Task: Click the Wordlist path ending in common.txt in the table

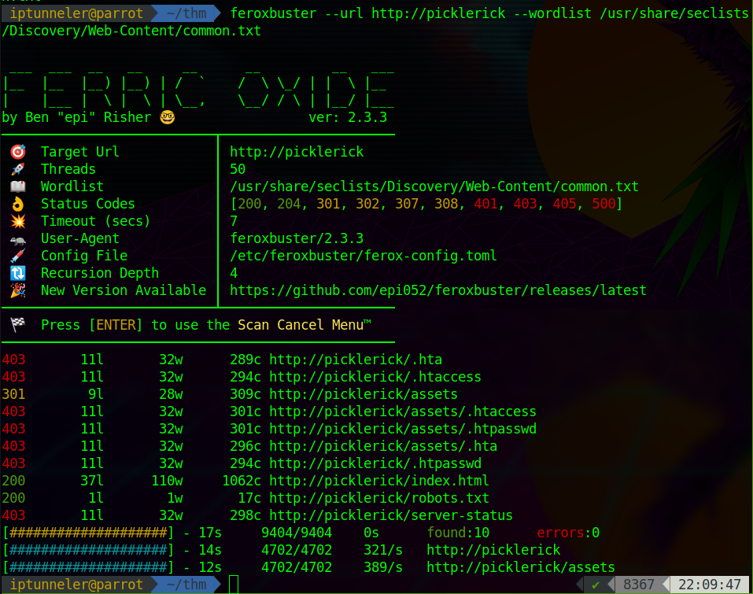Action: click(x=434, y=186)
